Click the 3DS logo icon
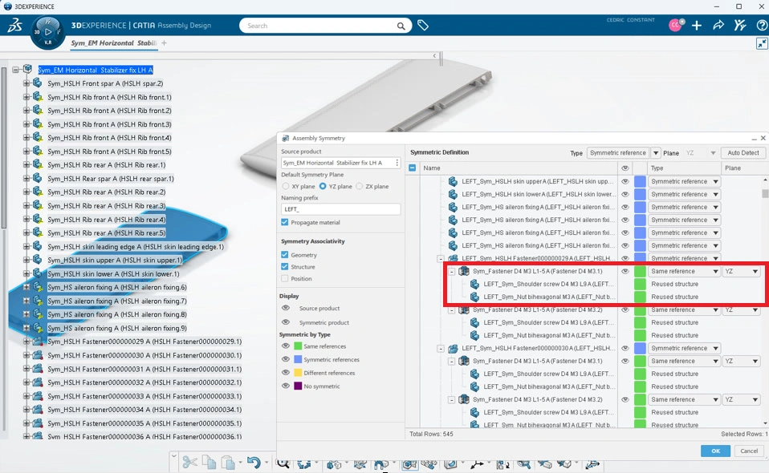Viewport: 769px width, 473px height. click(x=14, y=26)
